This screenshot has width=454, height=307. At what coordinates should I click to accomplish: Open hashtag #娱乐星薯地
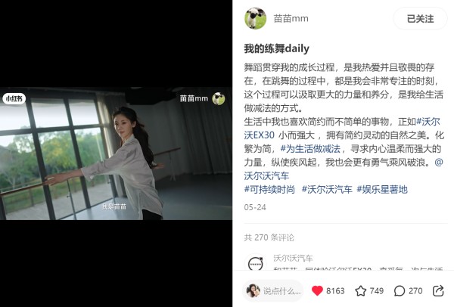click(x=382, y=190)
